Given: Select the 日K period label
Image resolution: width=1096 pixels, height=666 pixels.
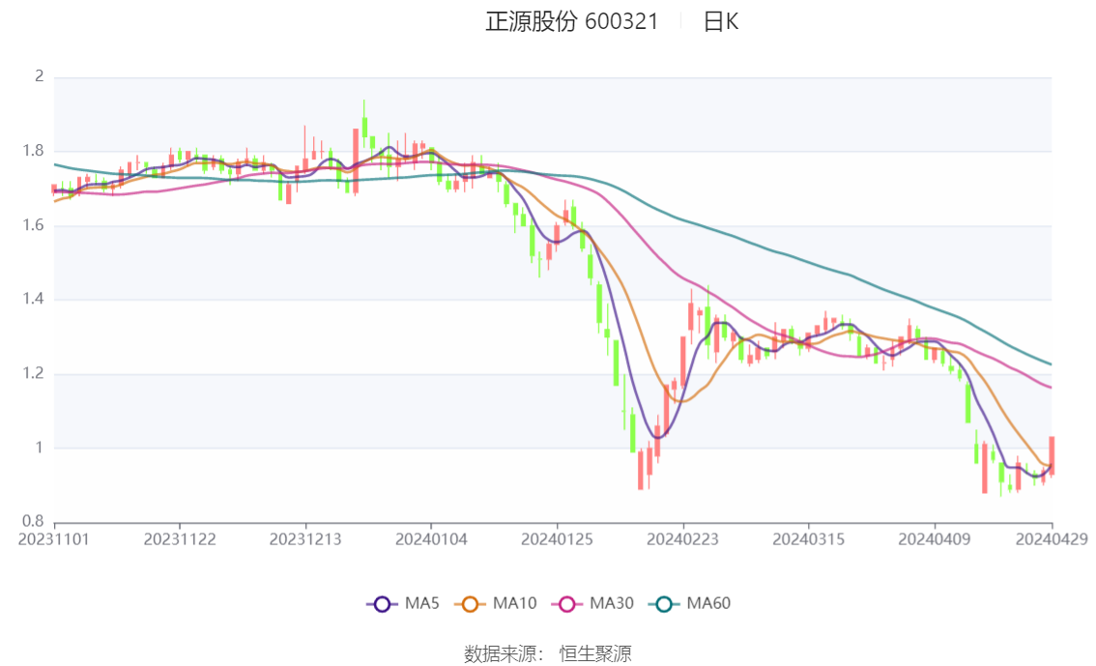Looking at the screenshot, I should [721, 21].
